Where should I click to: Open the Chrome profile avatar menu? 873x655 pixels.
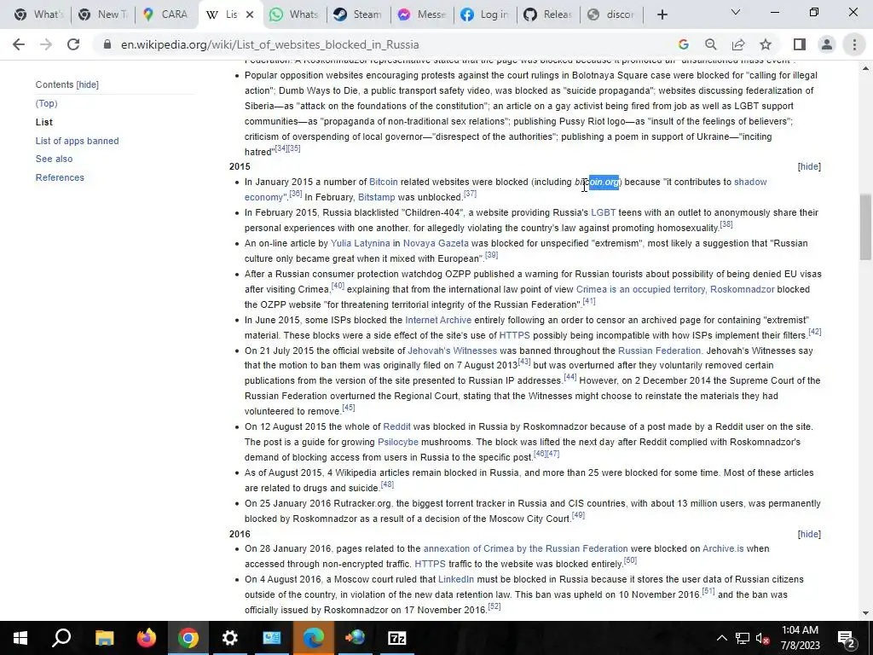tap(827, 44)
